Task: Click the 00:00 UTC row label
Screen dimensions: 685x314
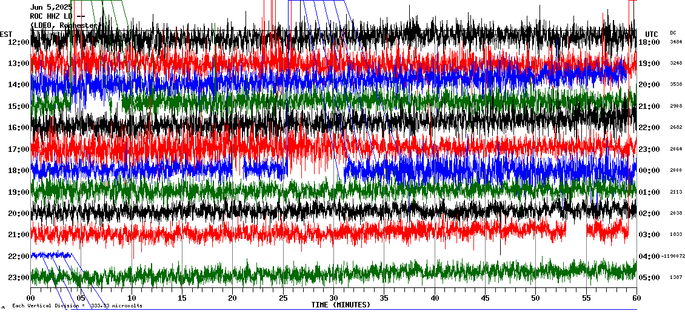Action: (649, 171)
